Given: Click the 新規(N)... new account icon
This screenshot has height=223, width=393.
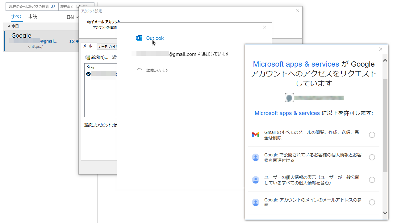Looking at the screenshot, I should point(88,57).
